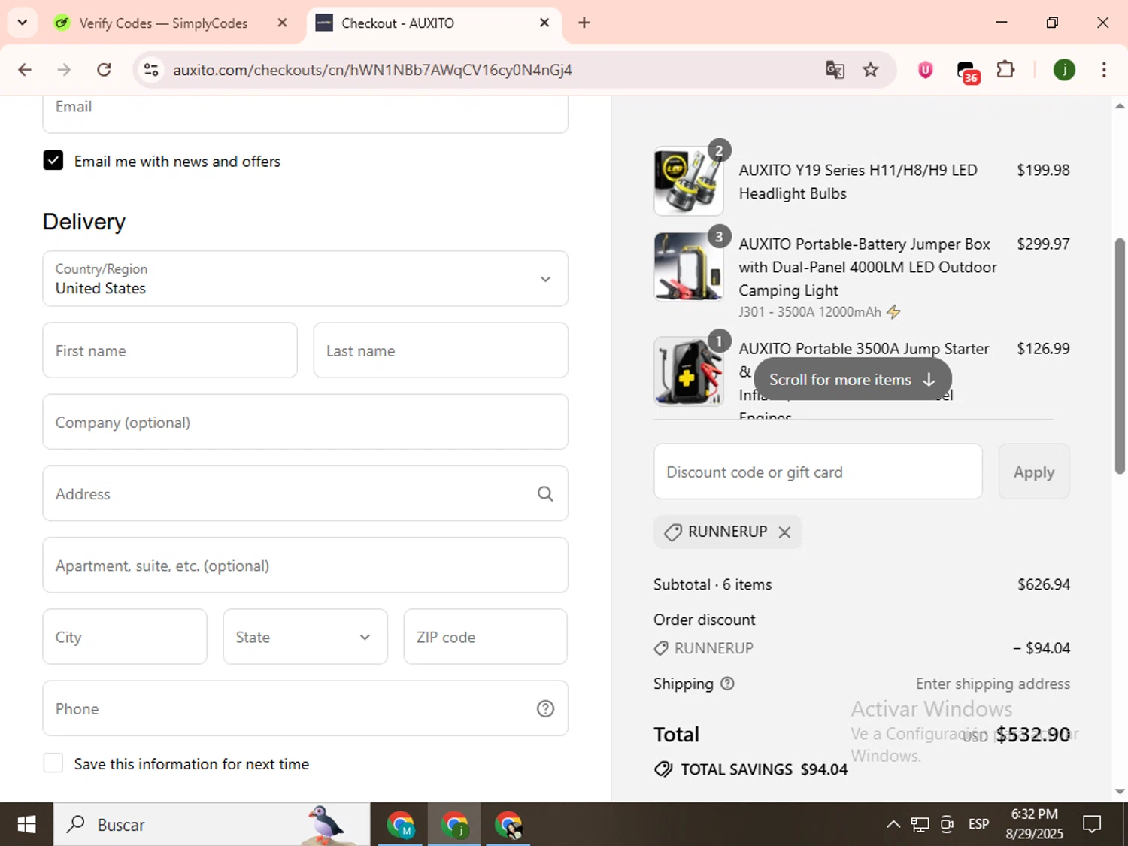Screen dimensions: 1128x846
Task: Close the Verify Codes tab
Action: pos(282,23)
